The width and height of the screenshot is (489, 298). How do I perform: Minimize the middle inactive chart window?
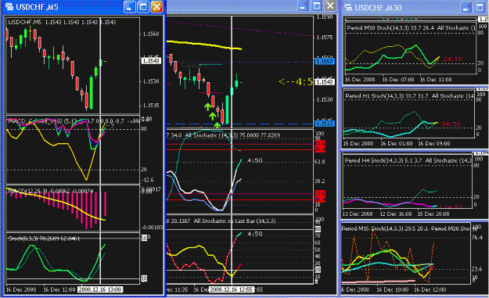click(303, 6)
